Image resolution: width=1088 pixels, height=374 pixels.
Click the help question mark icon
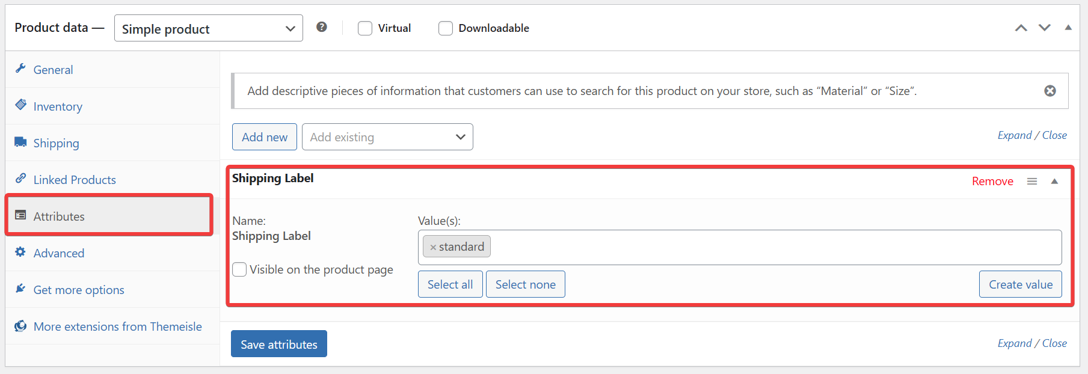pyautogui.click(x=322, y=27)
